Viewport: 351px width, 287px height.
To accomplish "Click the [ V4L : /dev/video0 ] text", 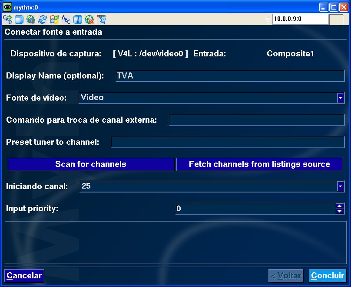I will [x=150, y=54].
